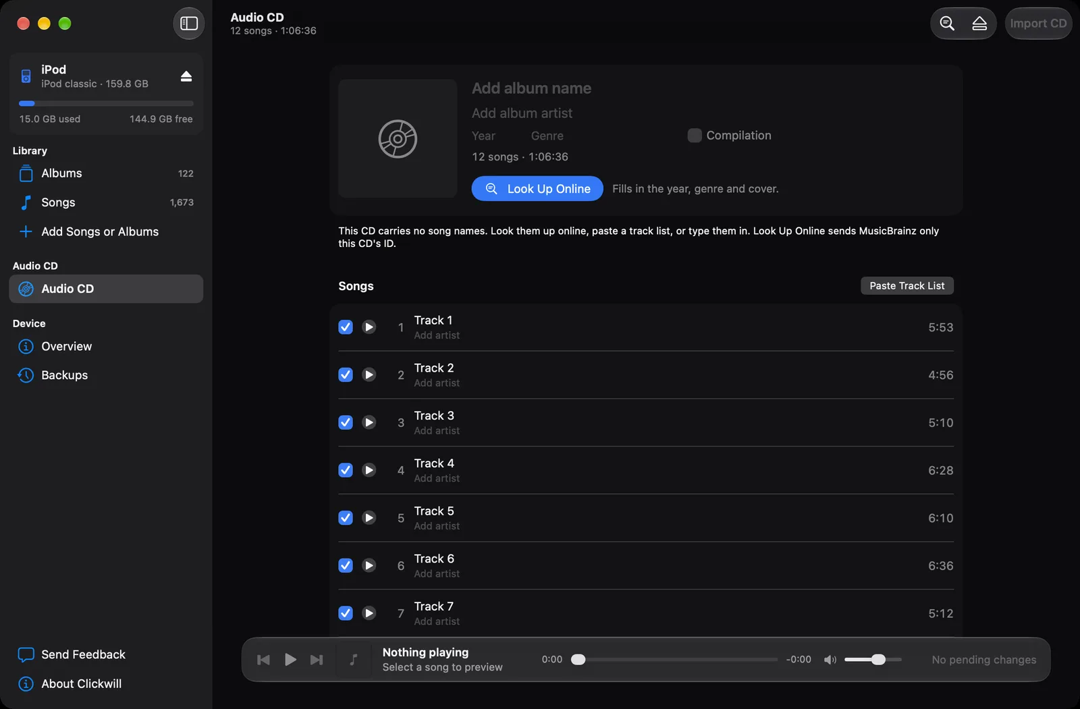Click the Paste Track List button

pos(907,286)
